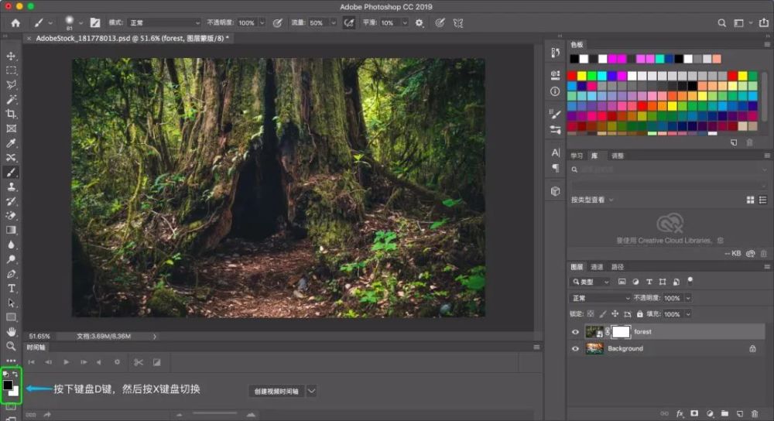Select the Move tool
The width and height of the screenshot is (774, 421).
[x=12, y=56]
